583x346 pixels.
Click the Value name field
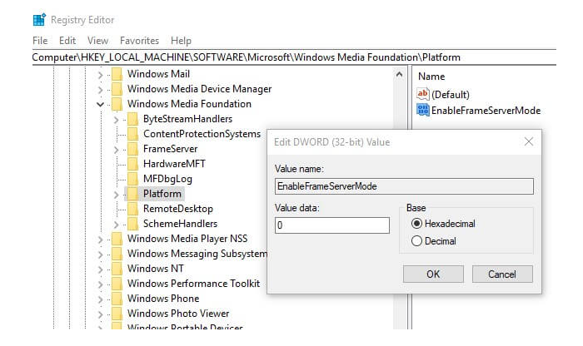(404, 186)
